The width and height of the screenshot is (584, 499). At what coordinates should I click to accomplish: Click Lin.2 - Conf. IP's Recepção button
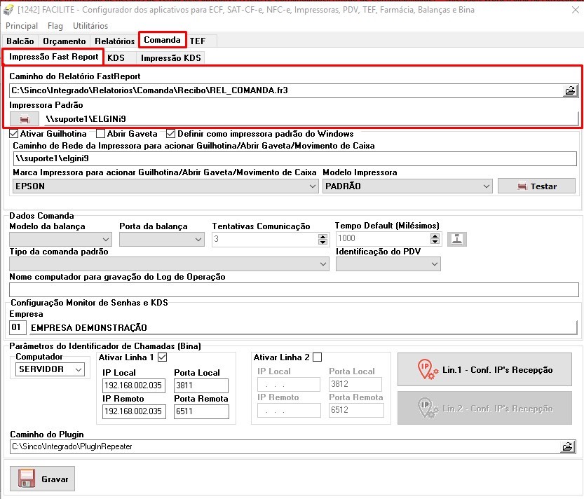coord(484,408)
